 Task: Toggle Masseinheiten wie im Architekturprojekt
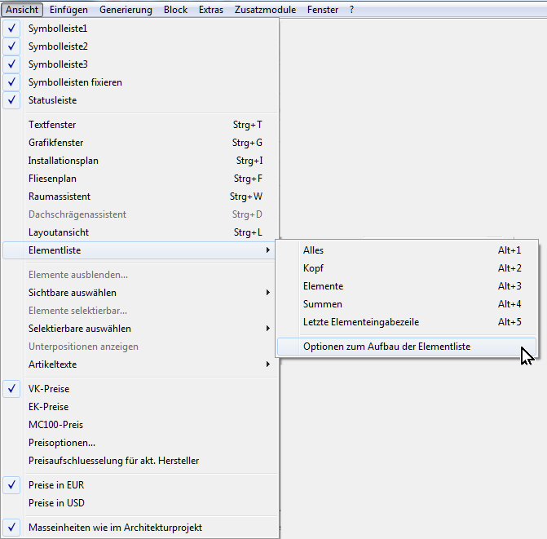(115, 528)
